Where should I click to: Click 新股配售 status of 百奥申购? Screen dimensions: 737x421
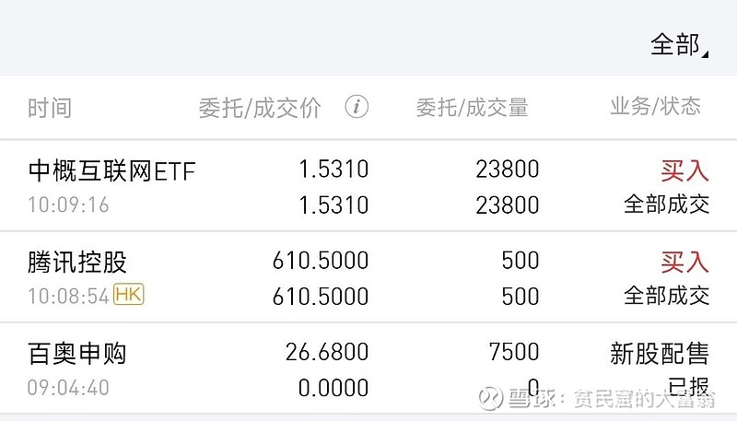click(x=660, y=353)
